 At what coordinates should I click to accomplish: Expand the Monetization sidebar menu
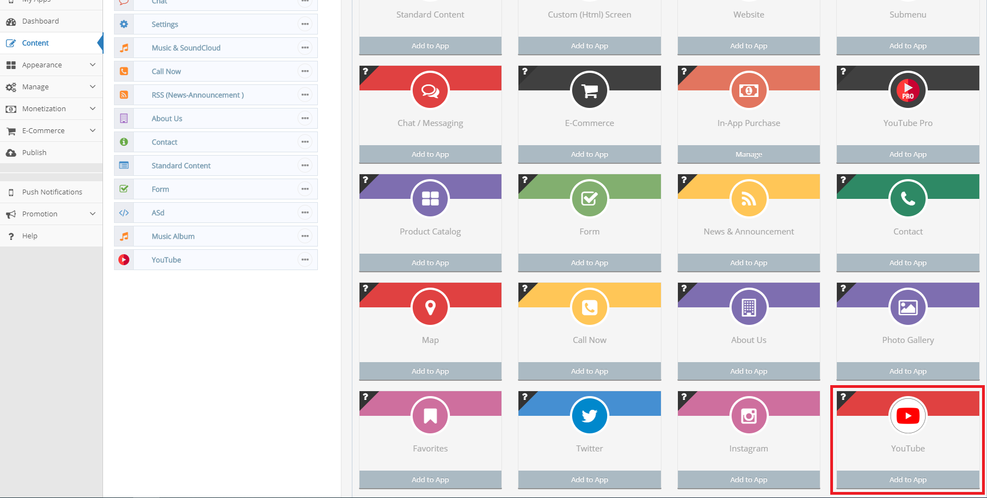51,108
